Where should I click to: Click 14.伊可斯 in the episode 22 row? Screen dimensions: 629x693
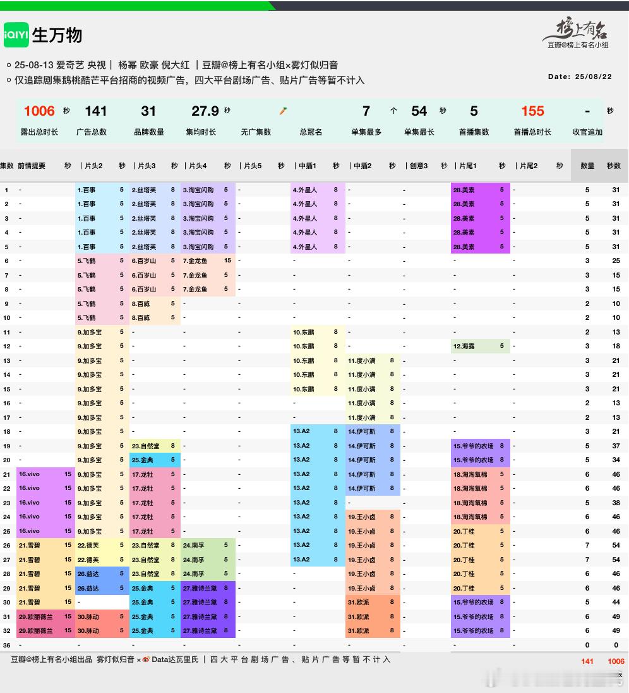(361, 488)
